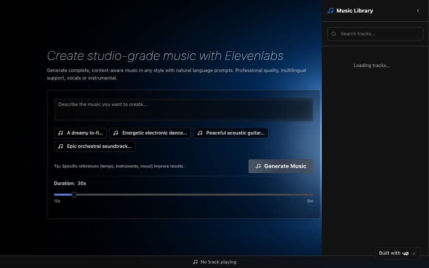The image size is (429, 268).
Task: Choose the 'A dreamy lo-fi...' prompt suggestion
Action: (x=80, y=133)
